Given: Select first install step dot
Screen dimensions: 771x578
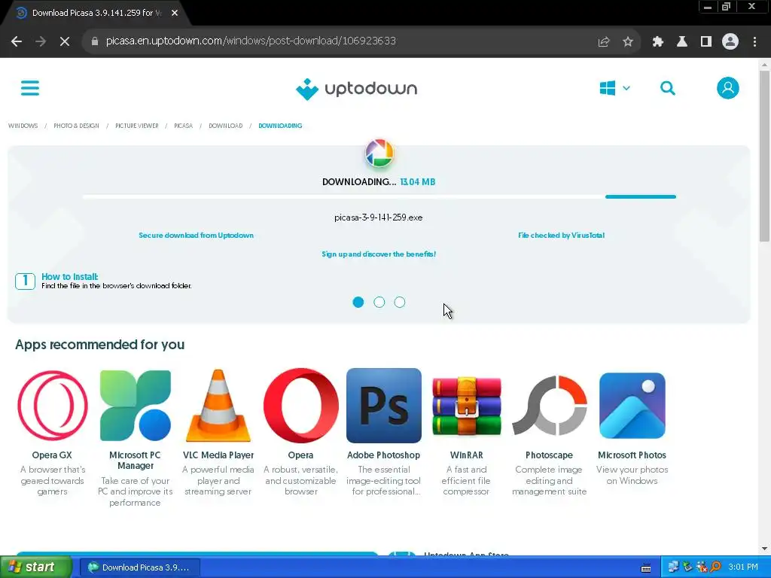Looking at the screenshot, I should (358, 303).
